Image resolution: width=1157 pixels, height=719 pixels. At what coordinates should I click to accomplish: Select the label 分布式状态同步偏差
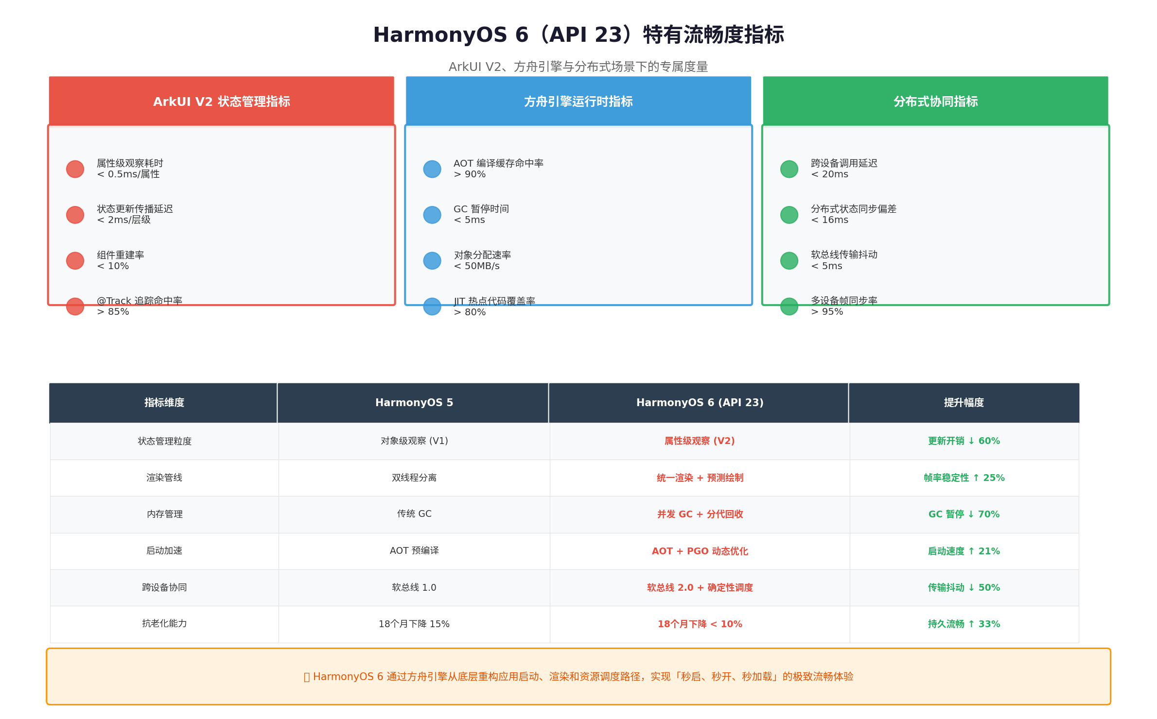854,209
